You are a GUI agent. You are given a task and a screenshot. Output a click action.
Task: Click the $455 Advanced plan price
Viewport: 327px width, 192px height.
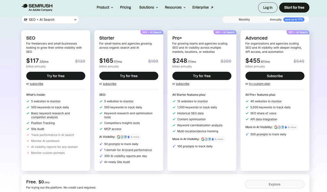pyautogui.click(x=258, y=61)
